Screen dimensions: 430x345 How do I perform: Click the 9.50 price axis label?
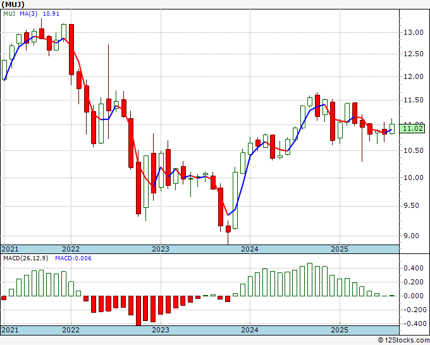(x=412, y=206)
